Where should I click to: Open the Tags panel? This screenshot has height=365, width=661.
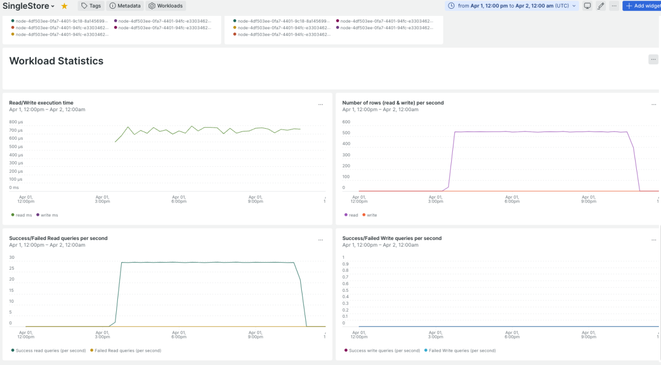(x=91, y=6)
